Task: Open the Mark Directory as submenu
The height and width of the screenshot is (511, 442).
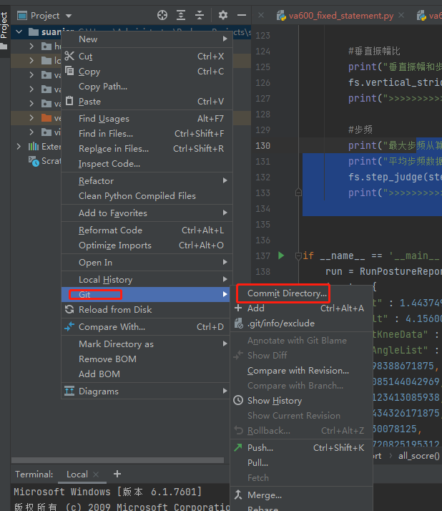Action: tap(147, 344)
